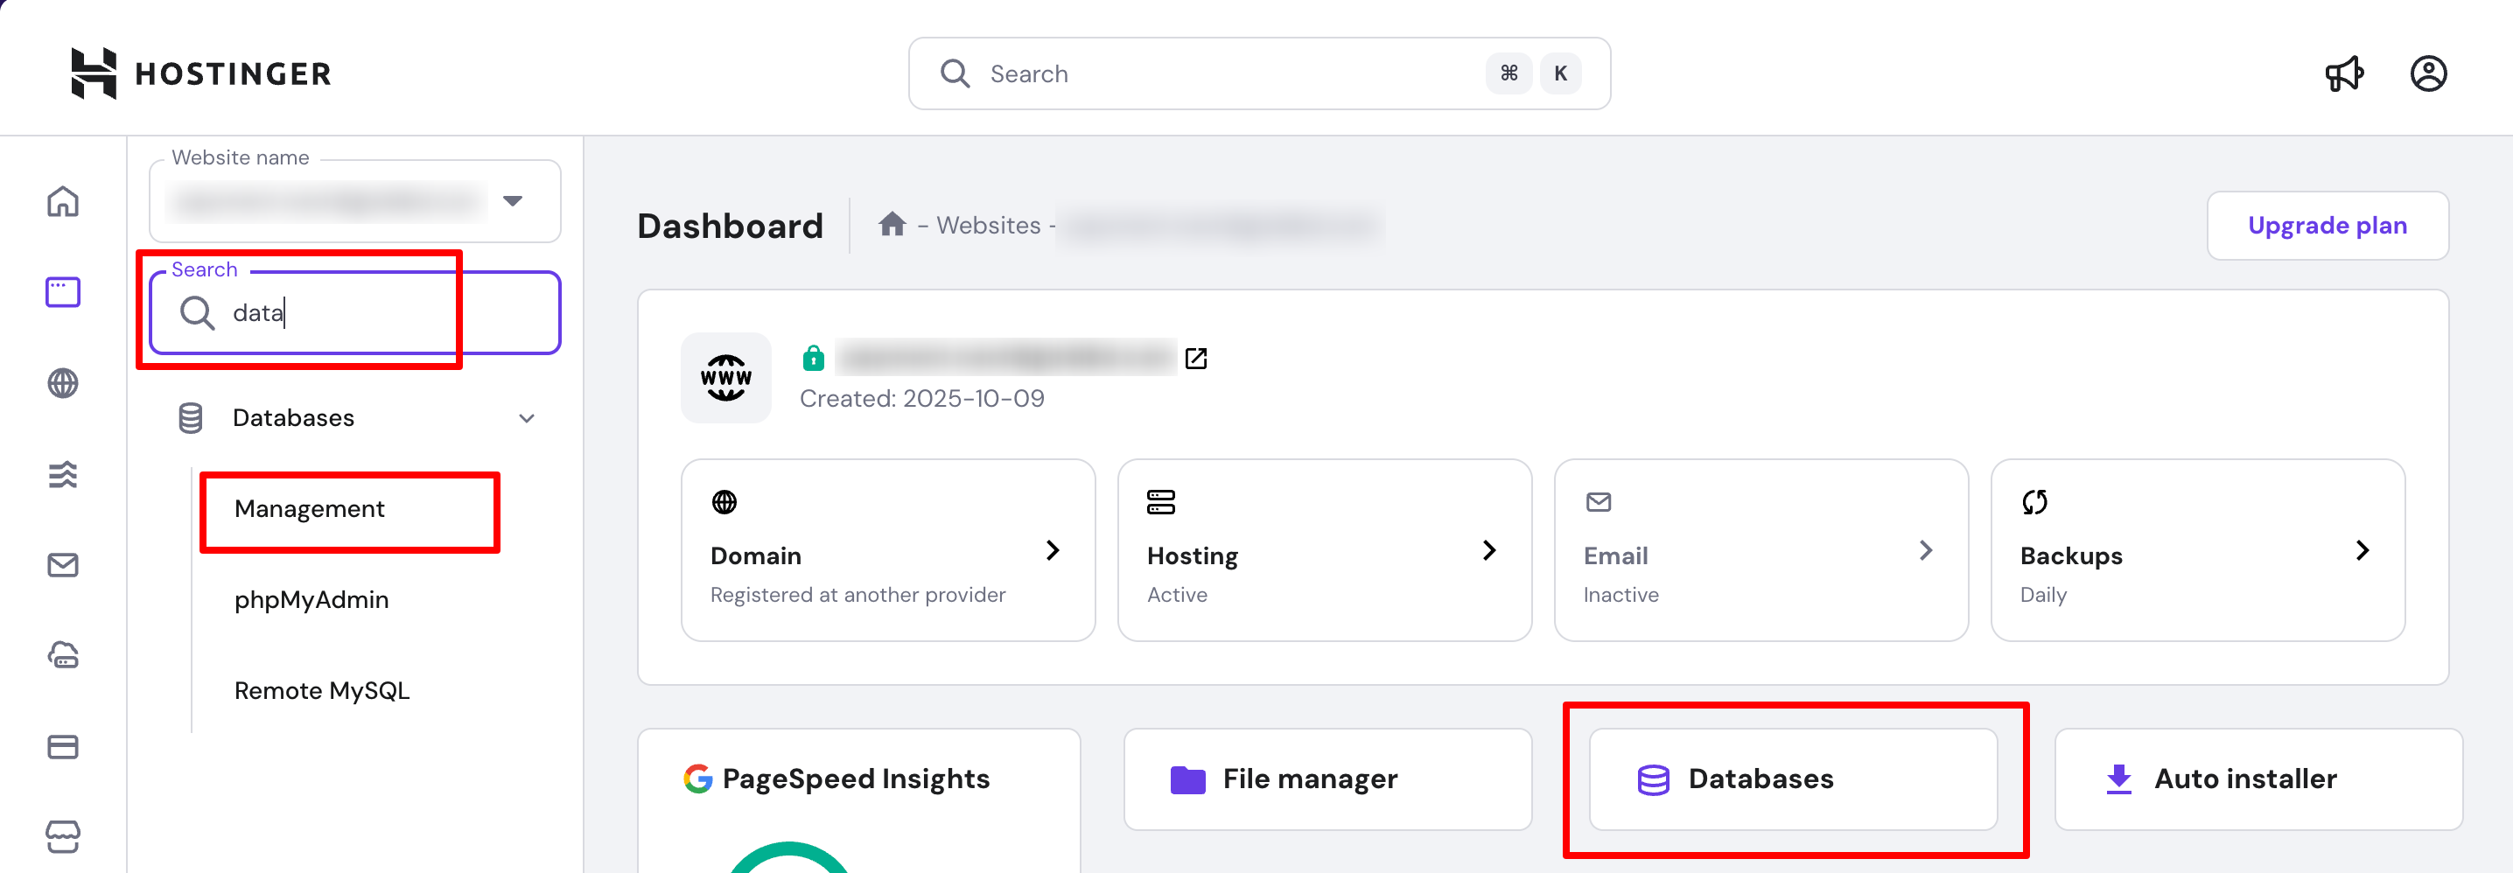Screen dimensions: 2513x873
Task: Open the Domains globe icon in sidebar
Action: pos(62,383)
